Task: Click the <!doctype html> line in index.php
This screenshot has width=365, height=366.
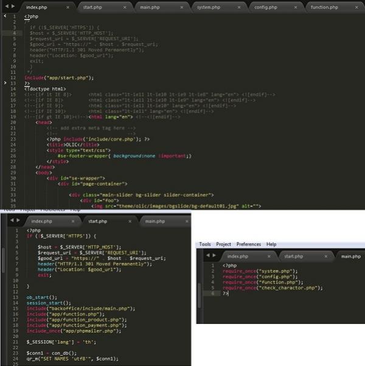Action: tap(45, 89)
